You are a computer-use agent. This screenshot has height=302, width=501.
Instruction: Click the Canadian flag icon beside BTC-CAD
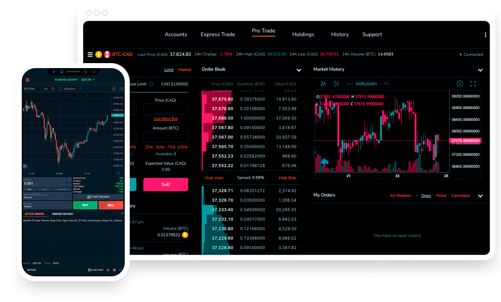(107, 55)
